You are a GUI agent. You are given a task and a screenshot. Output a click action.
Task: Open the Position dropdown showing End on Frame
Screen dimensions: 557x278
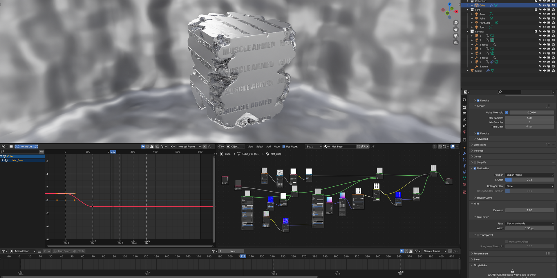[529, 175]
